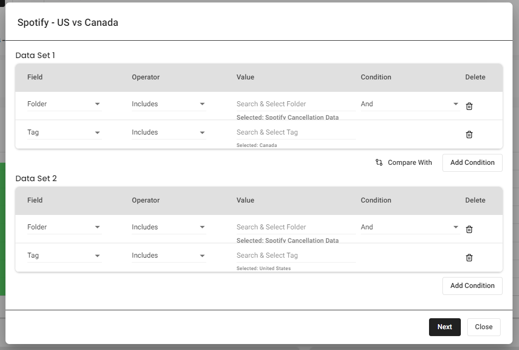Screen dimensions: 519x350
Task: Open Folder field dropdown in Data Set 2
Action: pos(64,227)
